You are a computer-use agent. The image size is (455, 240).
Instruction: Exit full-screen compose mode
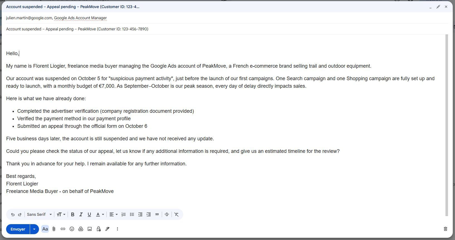pos(438,7)
